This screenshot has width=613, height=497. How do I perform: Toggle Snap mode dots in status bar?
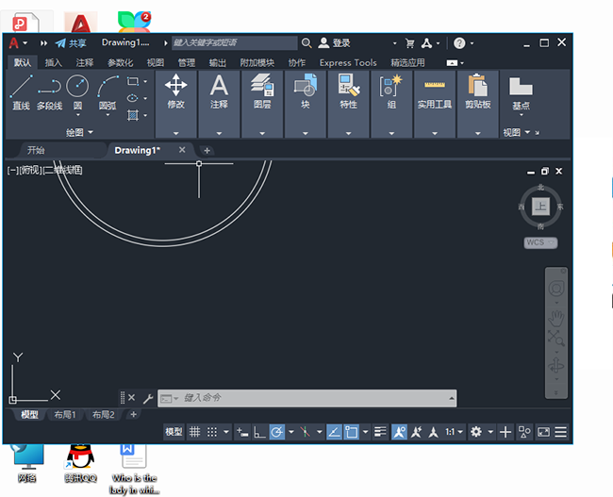[212, 432]
